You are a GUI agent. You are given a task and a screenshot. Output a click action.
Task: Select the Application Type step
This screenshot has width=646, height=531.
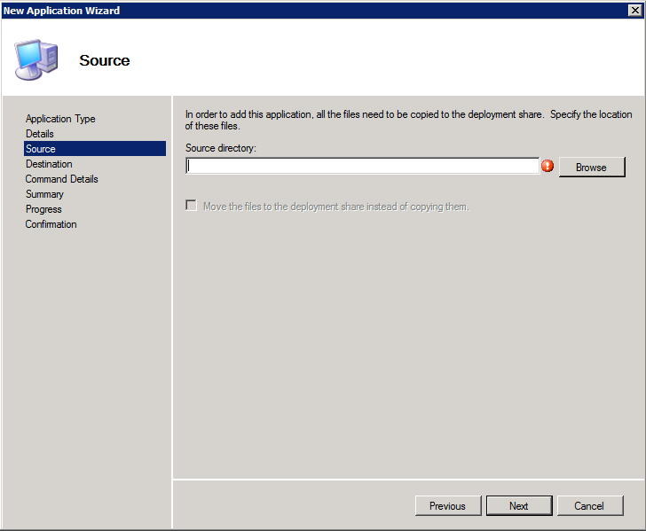point(60,119)
